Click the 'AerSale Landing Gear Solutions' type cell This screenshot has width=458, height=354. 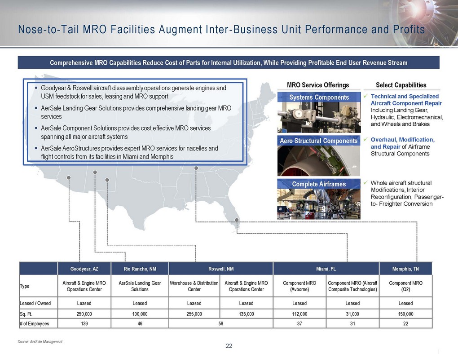click(x=140, y=286)
